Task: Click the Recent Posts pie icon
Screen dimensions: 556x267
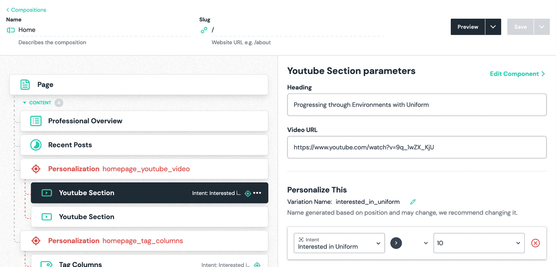Action: click(36, 145)
